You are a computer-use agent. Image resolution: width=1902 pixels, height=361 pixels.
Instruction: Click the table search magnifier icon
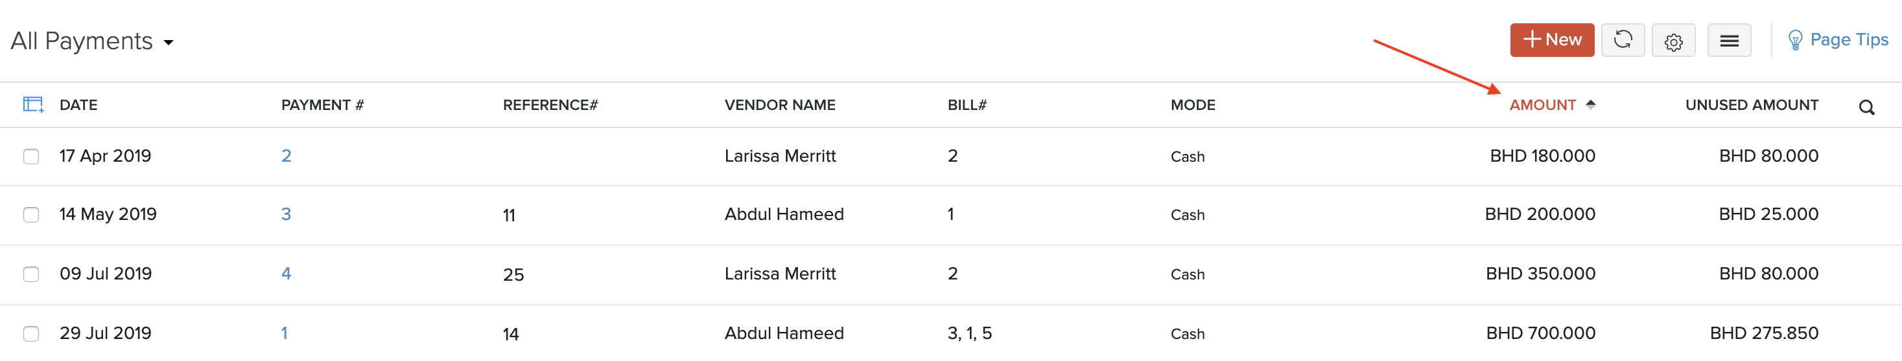pos(1866,107)
